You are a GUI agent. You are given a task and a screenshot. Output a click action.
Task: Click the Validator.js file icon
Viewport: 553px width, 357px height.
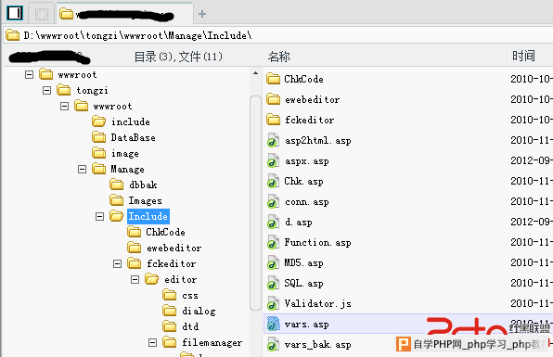(x=273, y=304)
